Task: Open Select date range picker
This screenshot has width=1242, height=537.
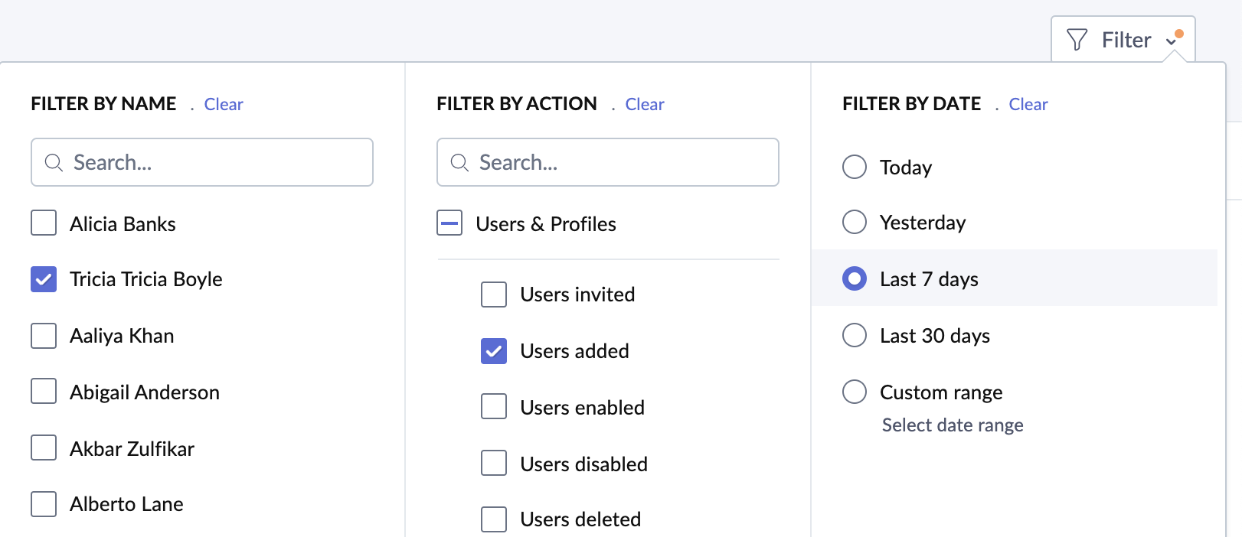Action: point(953,425)
